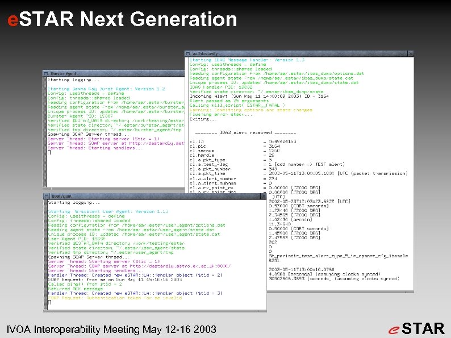Click the 'cl.a.test_flag' row
The image size is (451, 338).
point(267,164)
